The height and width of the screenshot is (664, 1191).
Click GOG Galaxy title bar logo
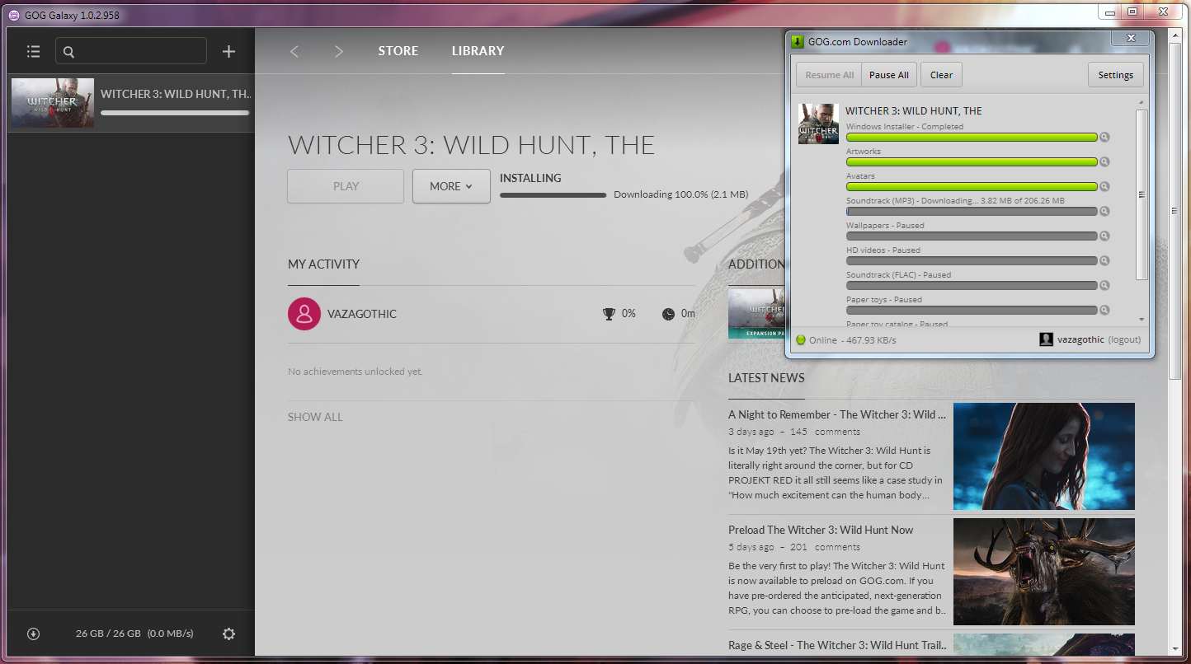coord(14,14)
